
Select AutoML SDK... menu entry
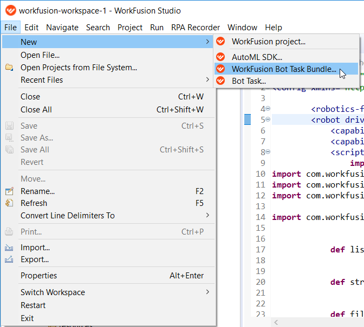(286, 57)
